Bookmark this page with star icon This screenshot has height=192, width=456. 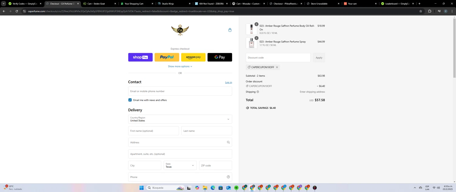pos(421,11)
